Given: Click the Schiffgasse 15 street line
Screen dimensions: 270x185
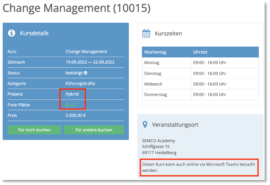Looking at the screenshot, I should pyautogui.click(x=156, y=147).
